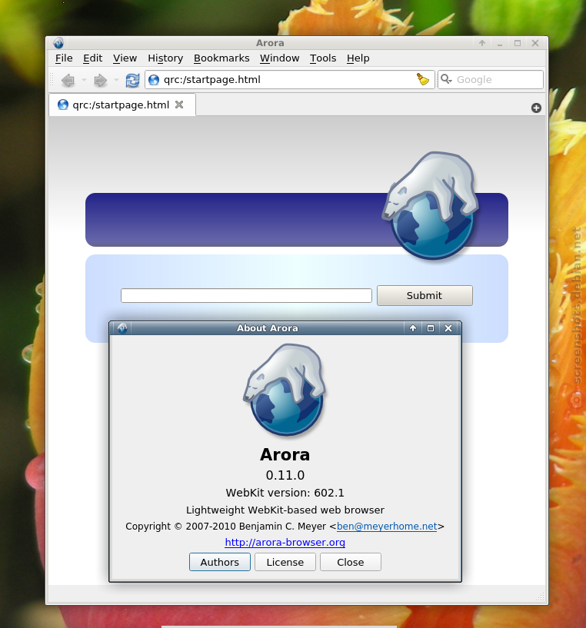Click the License button
586x628 pixels.
(x=285, y=562)
